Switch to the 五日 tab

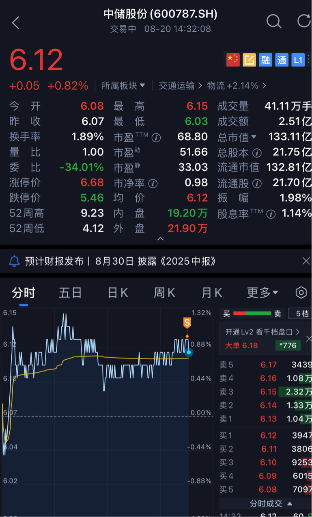pyautogui.click(x=70, y=293)
